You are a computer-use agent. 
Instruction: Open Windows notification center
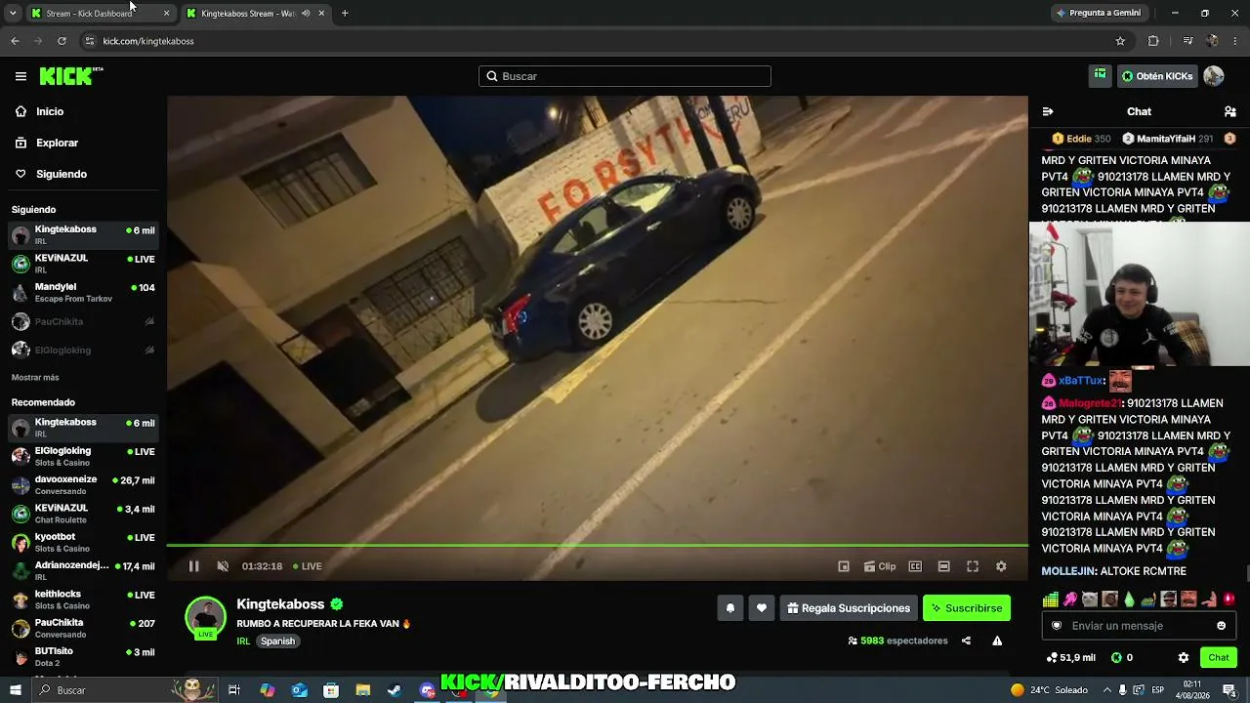pyautogui.click(x=1229, y=690)
